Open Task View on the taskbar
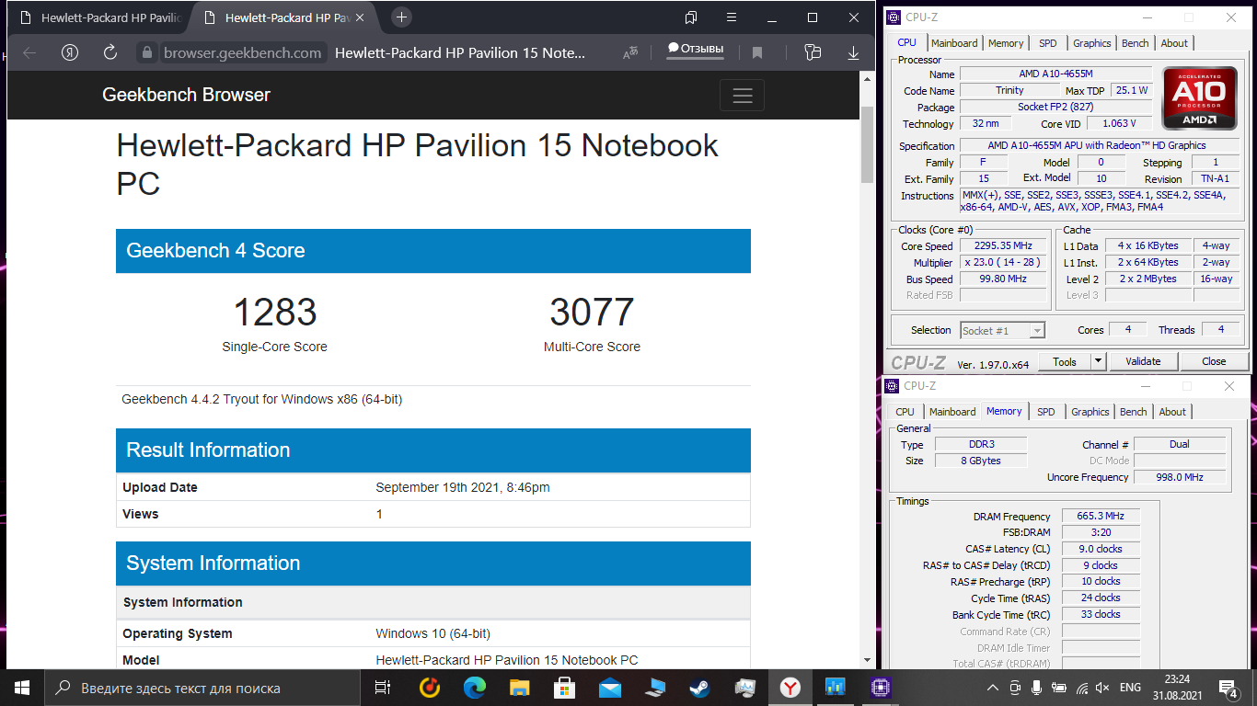This screenshot has width=1257, height=706. (x=383, y=687)
